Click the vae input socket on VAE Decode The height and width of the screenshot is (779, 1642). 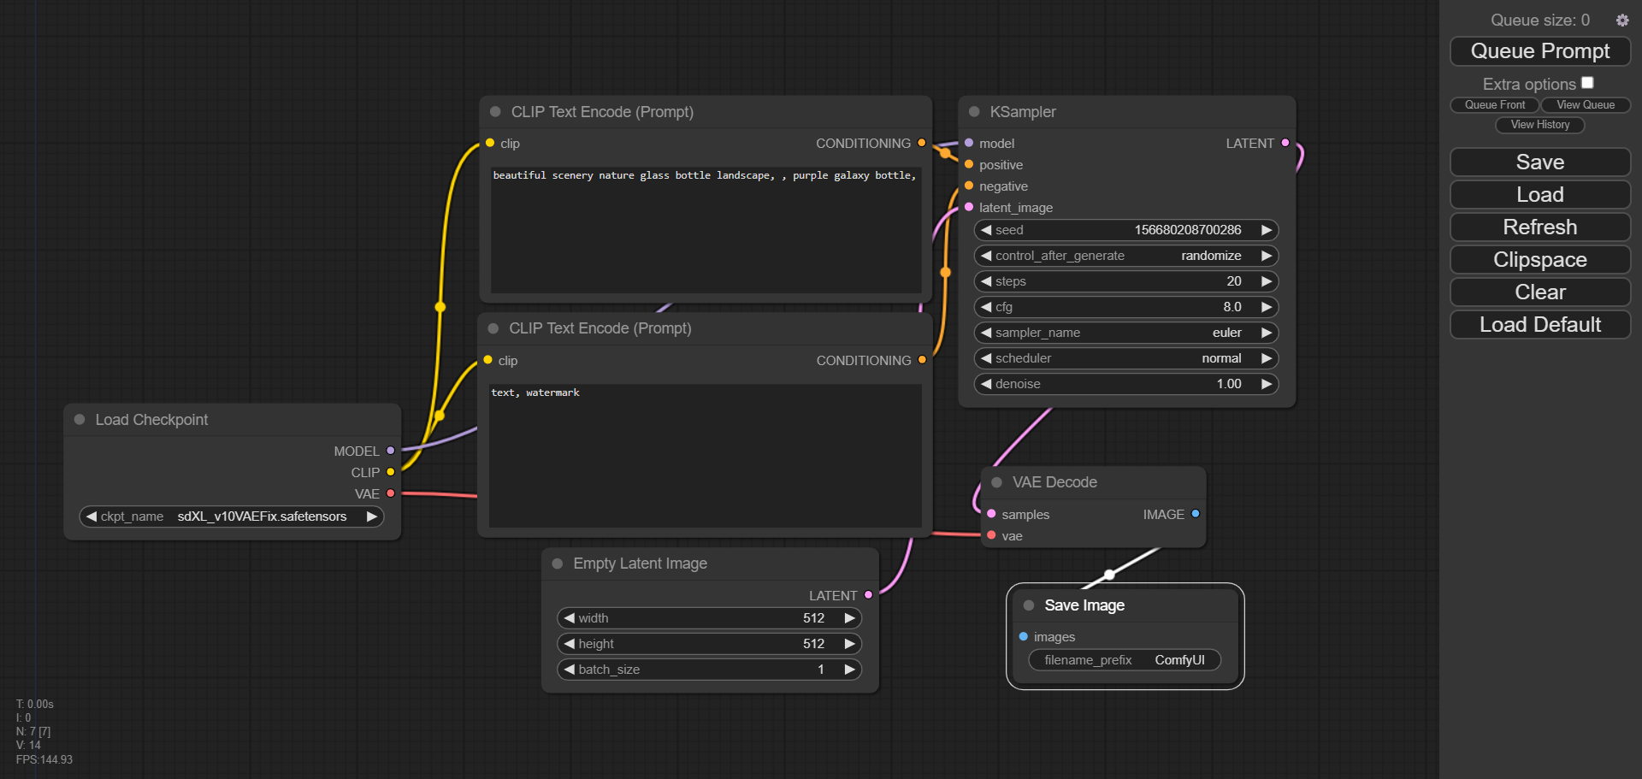991,535
